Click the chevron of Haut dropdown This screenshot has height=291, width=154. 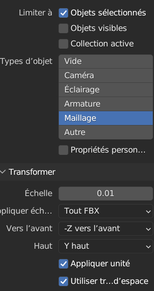[x=148, y=247]
